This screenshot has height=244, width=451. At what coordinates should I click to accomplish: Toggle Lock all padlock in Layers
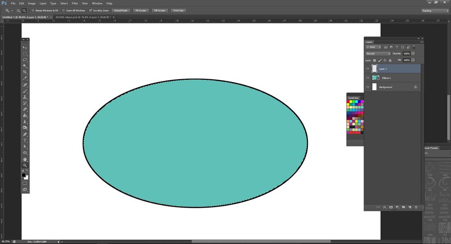[x=390, y=60]
